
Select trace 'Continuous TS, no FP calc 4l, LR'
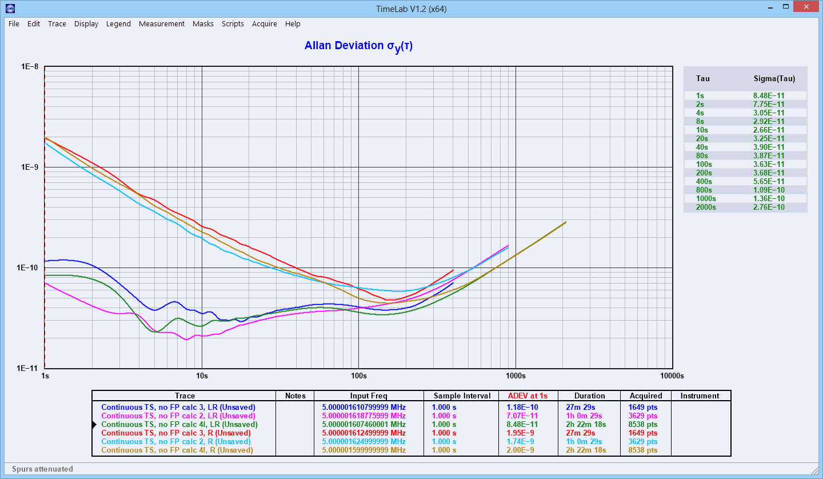179,425
